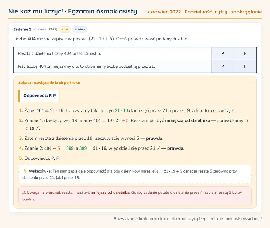
Task: Mark F for the remainder-of-division-by-19 statement
Action: tap(245, 53)
